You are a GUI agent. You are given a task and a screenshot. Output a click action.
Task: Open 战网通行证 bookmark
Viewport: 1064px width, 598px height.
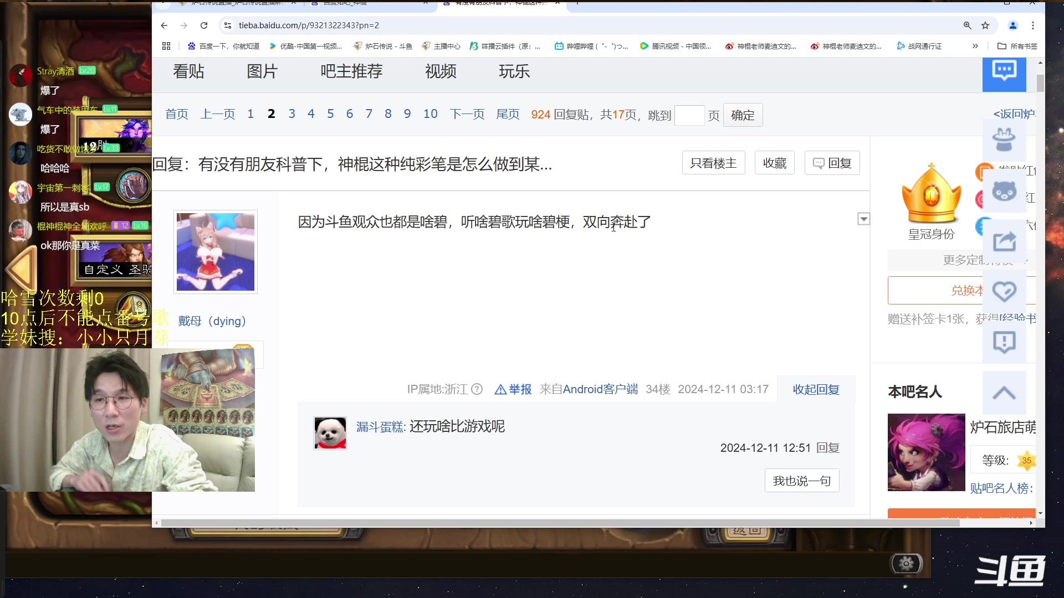point(919,46)
